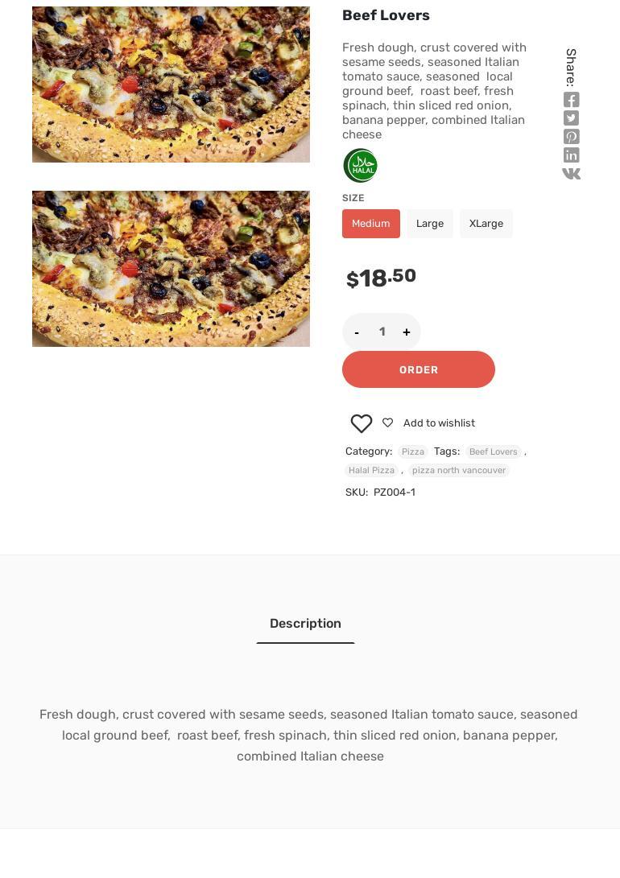This screenshot has height=878, width=620.
Task: Pin the pizza on Pinterest
Action: coord(571,137)
